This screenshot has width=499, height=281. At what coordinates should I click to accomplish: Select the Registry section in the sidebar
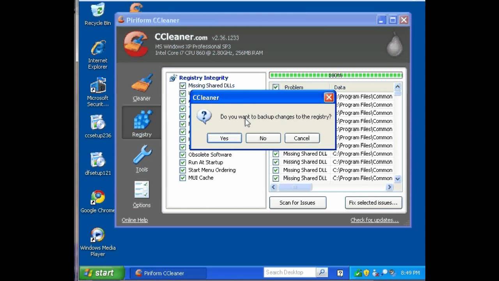point(142,123)
